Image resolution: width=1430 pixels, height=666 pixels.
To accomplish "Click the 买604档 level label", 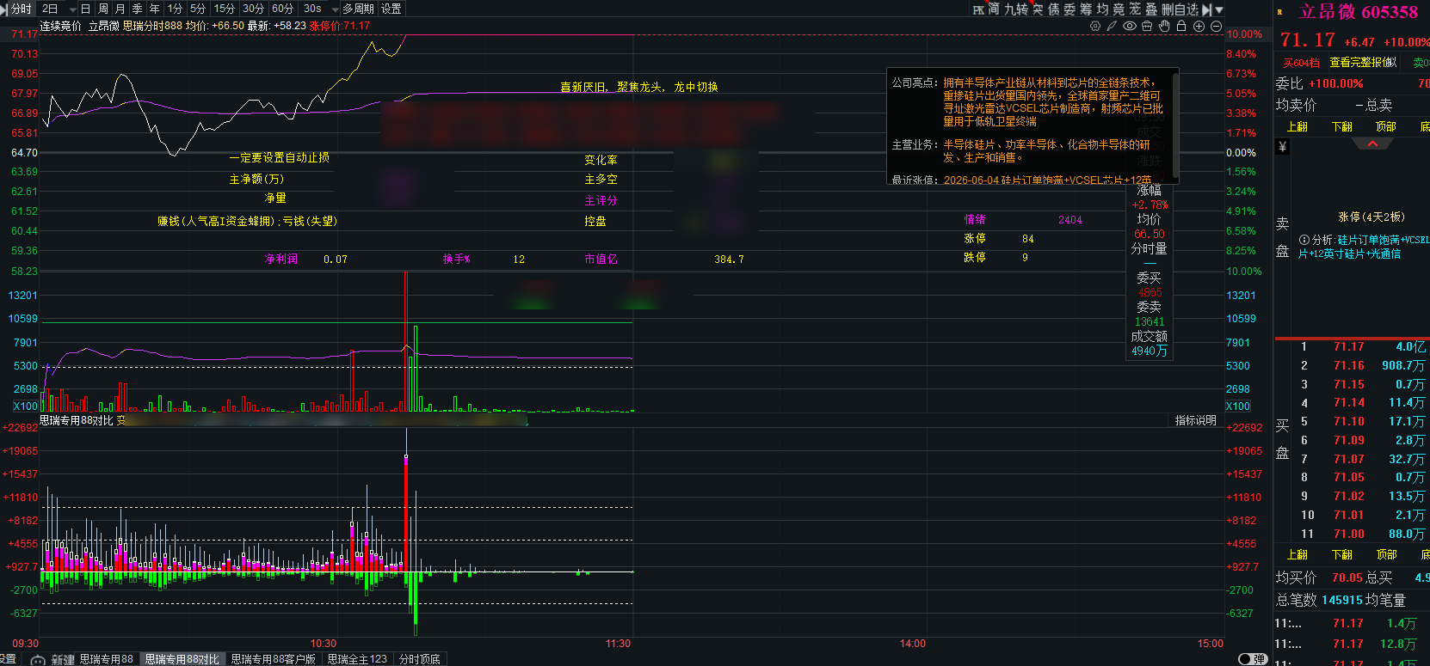I will coord(1301,63).
